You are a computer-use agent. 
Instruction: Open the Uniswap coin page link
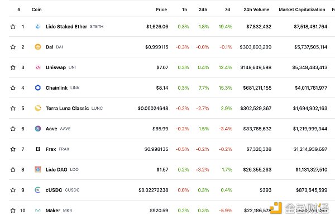point(56,67)
